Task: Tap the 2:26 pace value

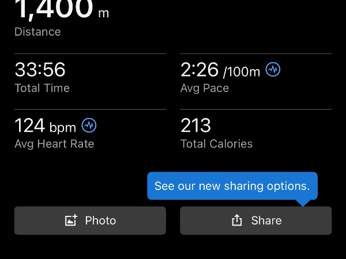Action: pyautogui.click(x=200, y=70)
